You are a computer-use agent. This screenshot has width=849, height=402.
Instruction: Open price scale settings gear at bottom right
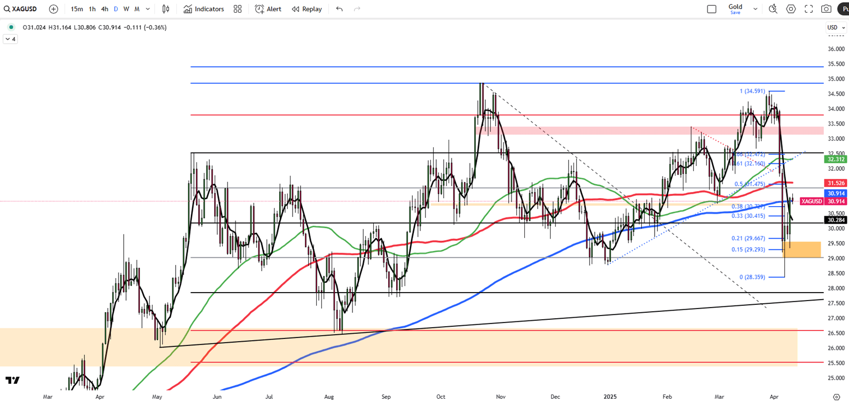click(837, 397)
